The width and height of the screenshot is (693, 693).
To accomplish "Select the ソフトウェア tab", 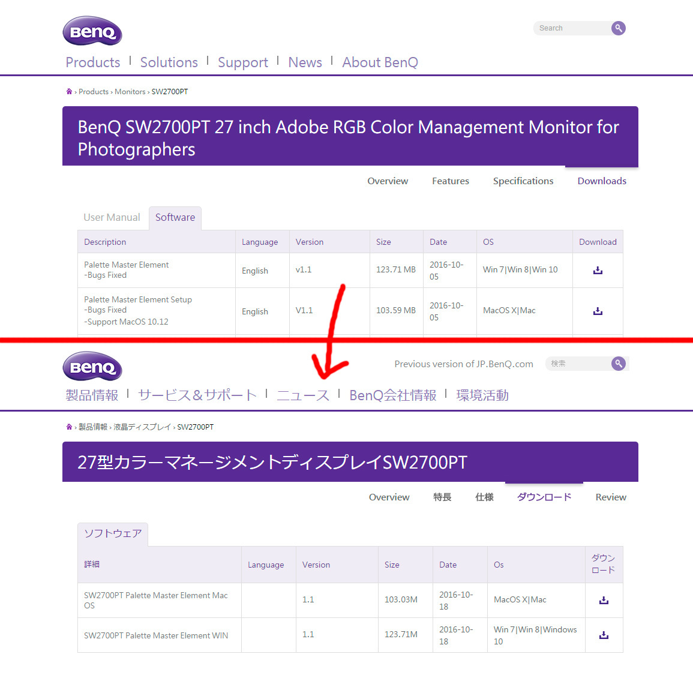I will point(113,534).
